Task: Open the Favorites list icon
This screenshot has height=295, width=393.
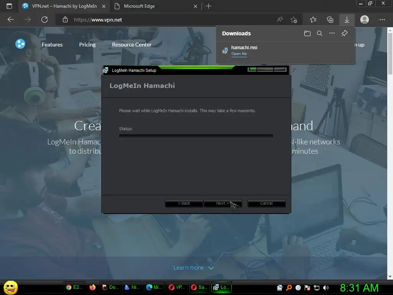Action: [x=313, y=20]
